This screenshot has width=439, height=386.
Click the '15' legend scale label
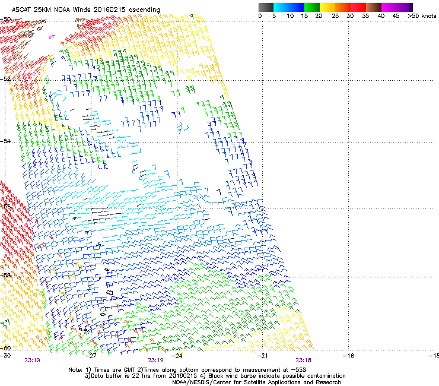(x=304, y=16)
